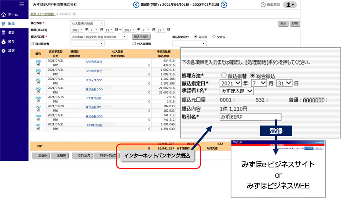Open the 振込指定日 month dropdown
This screenshot has height=198, width=341.
click(x=259, y=83)
